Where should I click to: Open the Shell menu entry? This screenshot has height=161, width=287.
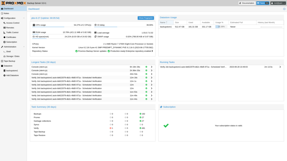pos(8,51)
